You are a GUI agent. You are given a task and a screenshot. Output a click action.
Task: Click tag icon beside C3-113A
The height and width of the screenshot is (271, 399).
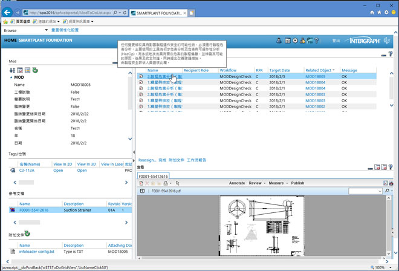tap(13, 171)
